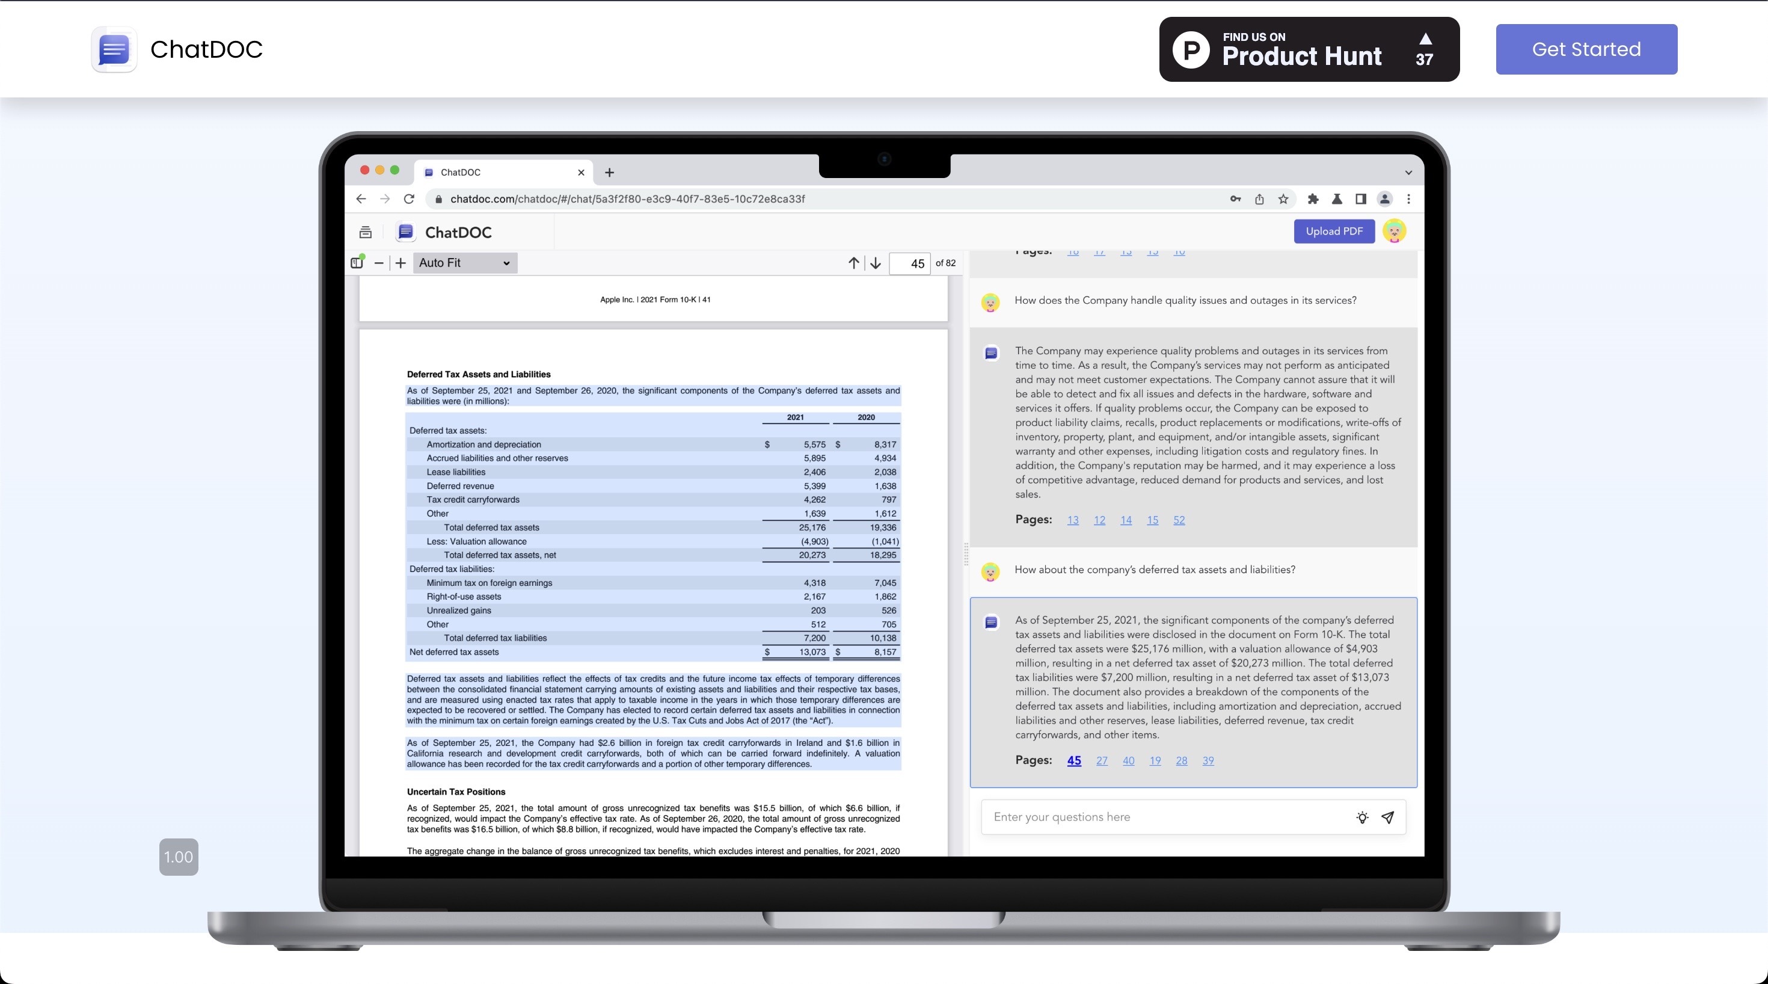
Task: Click the 'Uncertain Tax Positions' heading
Action: click(x=456, y=792)
